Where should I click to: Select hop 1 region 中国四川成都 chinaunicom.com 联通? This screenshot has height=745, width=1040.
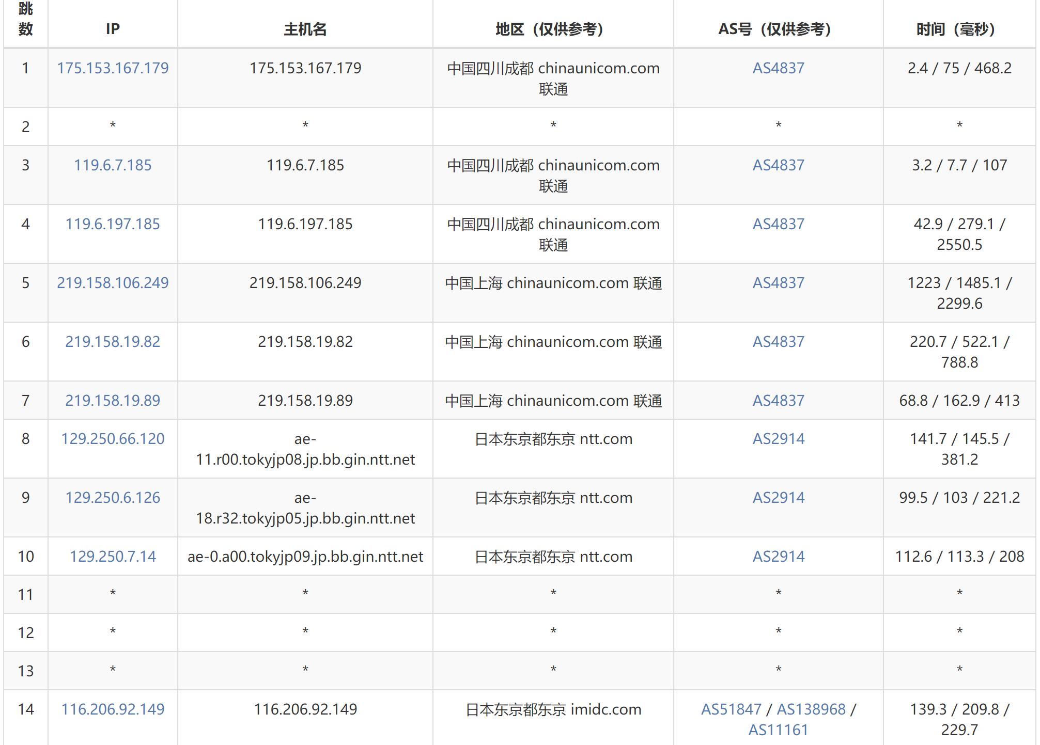tap(553, 78)
